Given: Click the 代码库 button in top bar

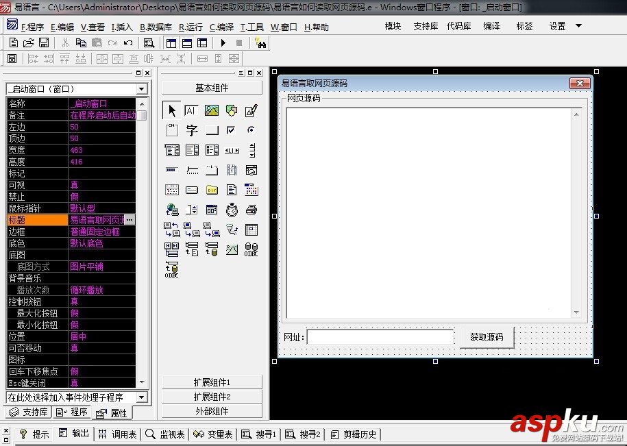Looking at the screenshot, I should (458, 26).
